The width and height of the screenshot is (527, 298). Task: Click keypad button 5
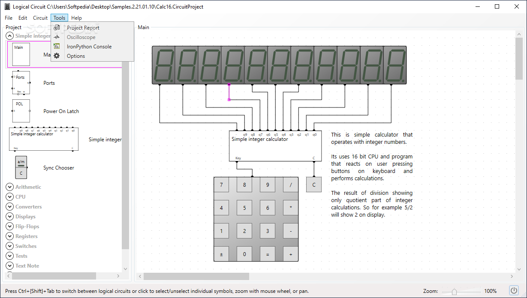(244, 208)
